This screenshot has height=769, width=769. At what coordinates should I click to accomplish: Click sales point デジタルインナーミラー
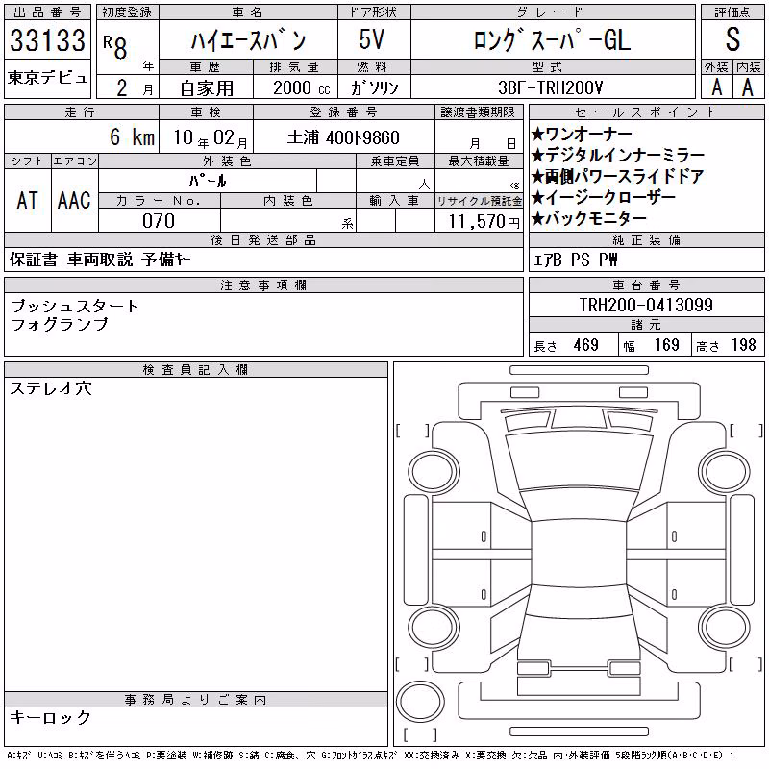click(x=618, y=155)
